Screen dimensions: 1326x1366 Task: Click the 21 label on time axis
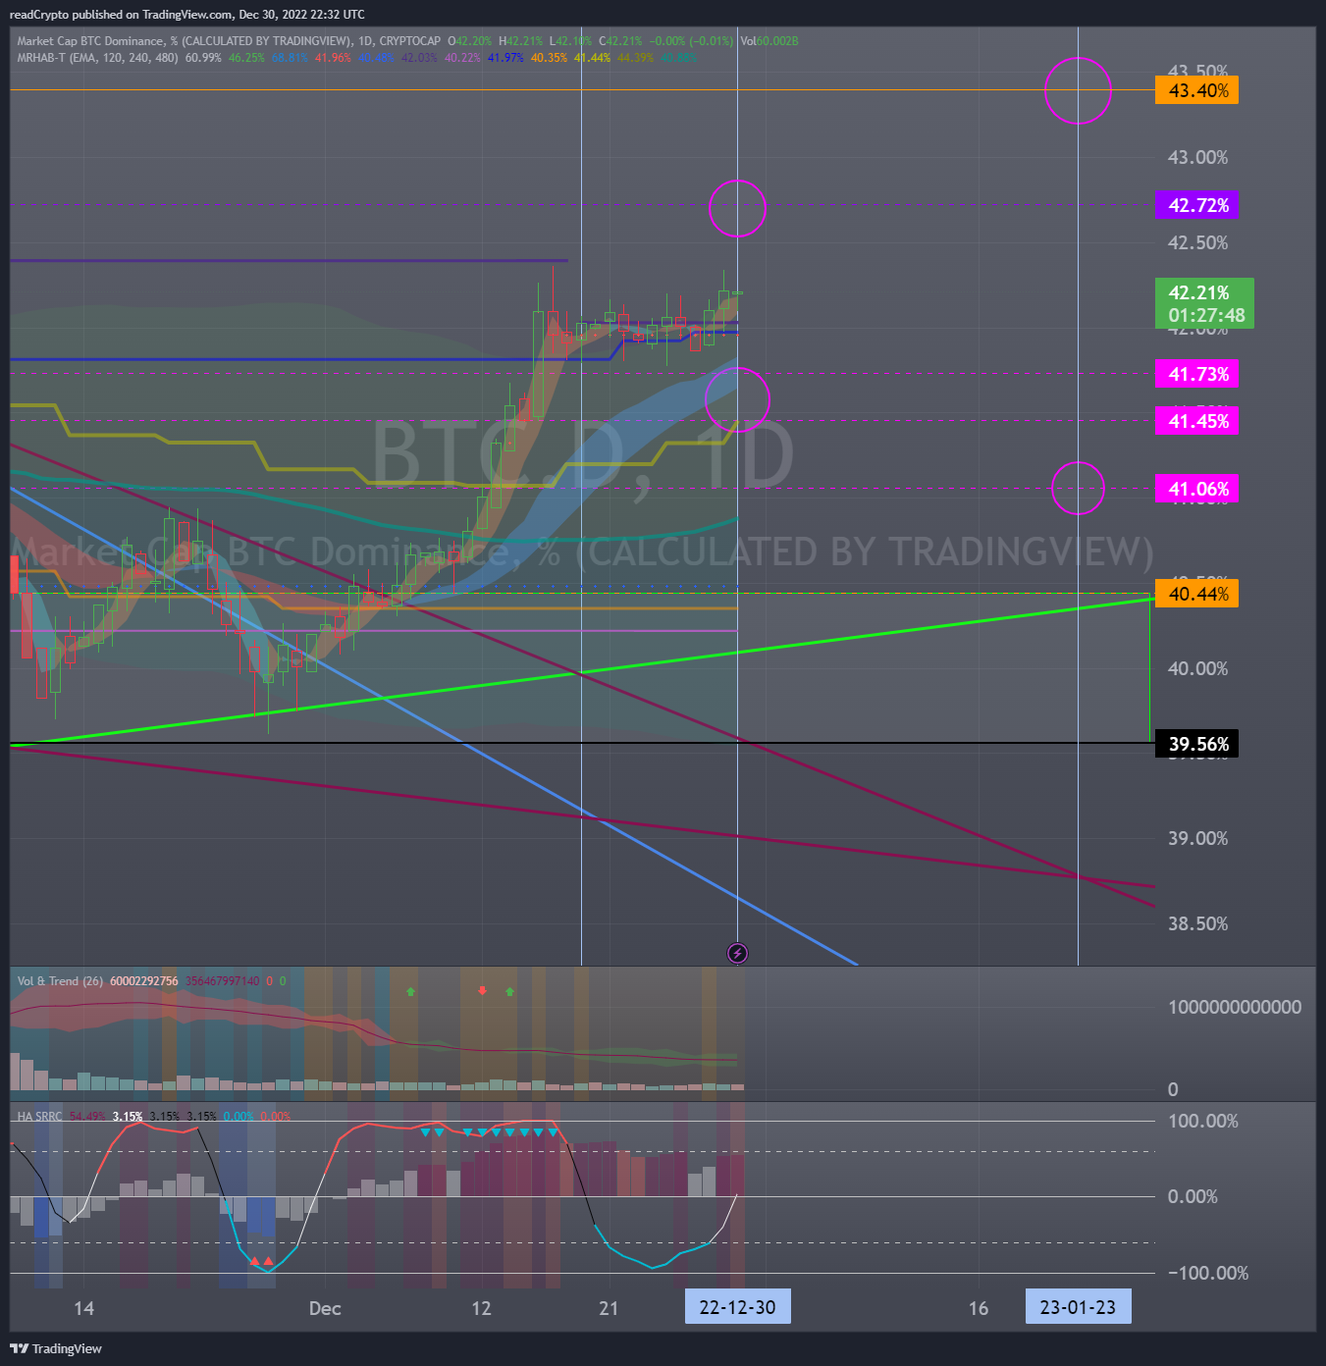click(609, 1308)
